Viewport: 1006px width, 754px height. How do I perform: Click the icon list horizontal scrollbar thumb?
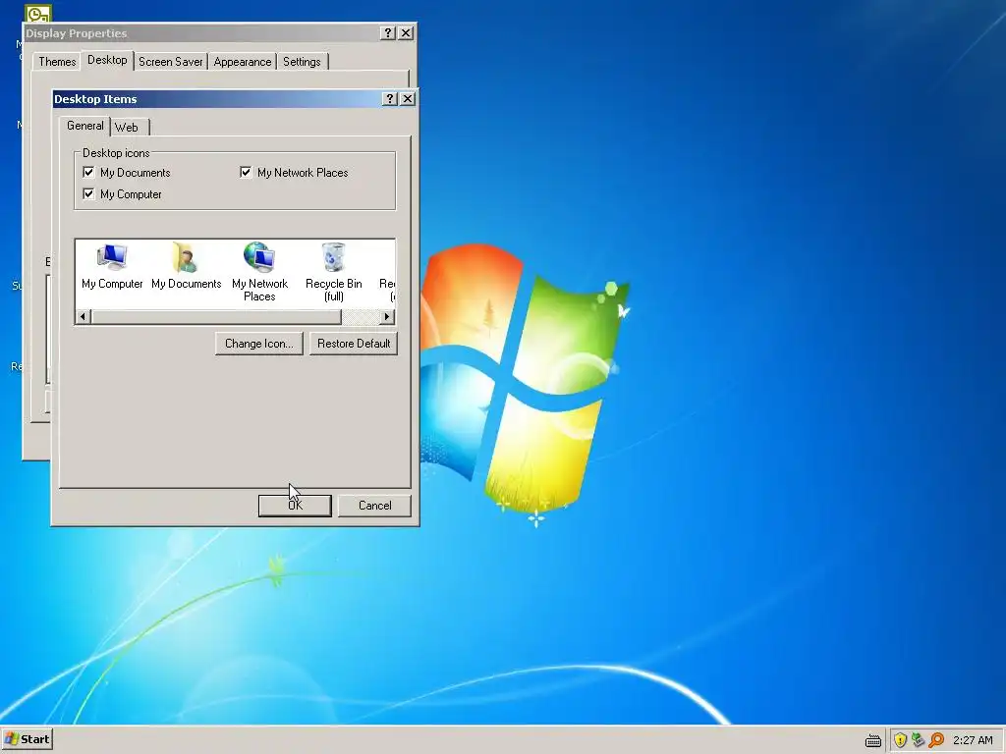[x=216, y=317]
